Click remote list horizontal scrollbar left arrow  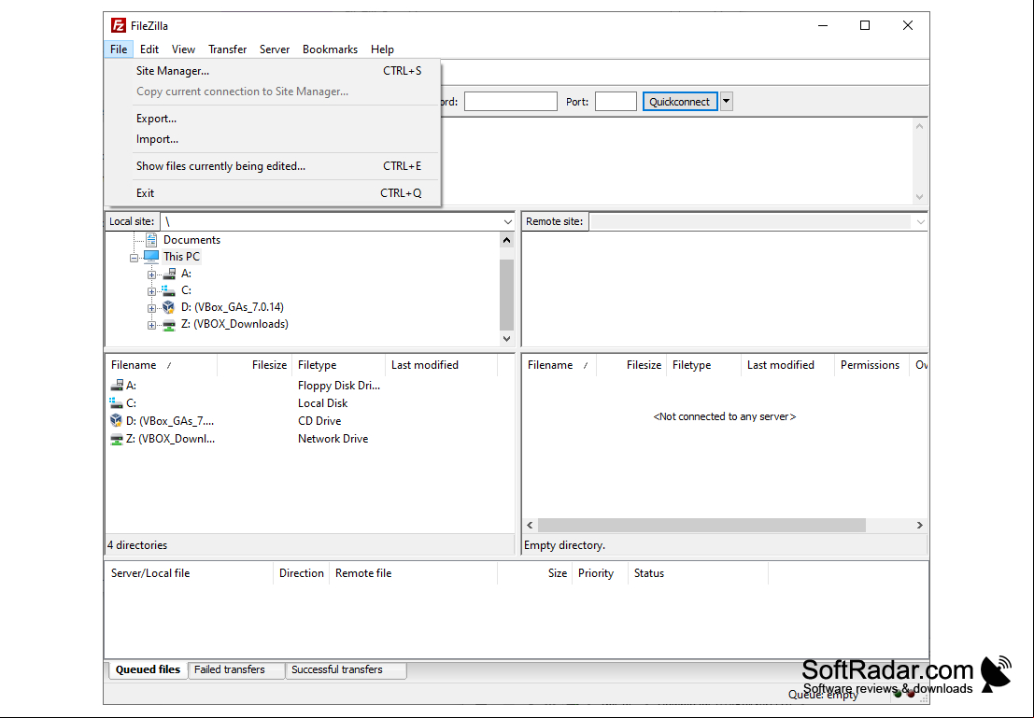click(x=530, y=526)
